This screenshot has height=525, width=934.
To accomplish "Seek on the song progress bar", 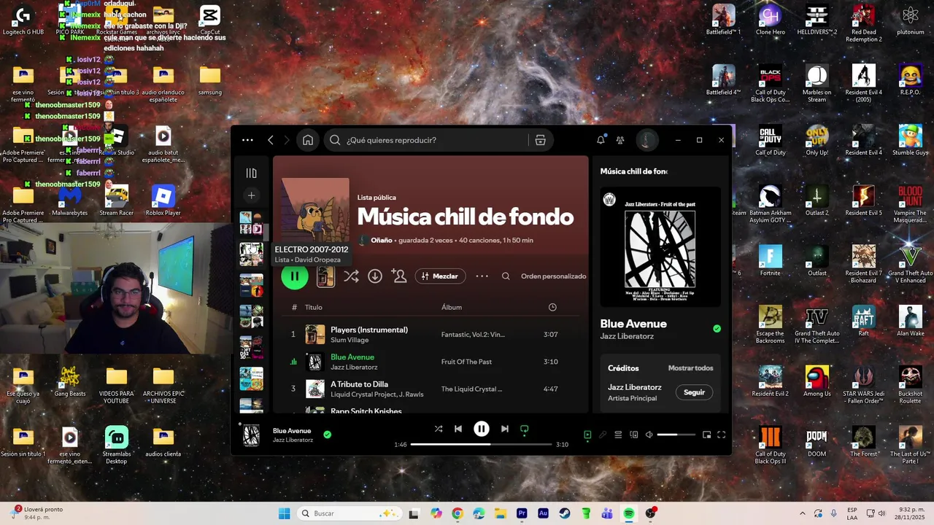I will [x=481, y=444].
